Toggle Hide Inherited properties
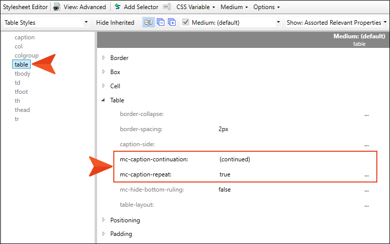 pyautogui.click(x=115, y=23)
